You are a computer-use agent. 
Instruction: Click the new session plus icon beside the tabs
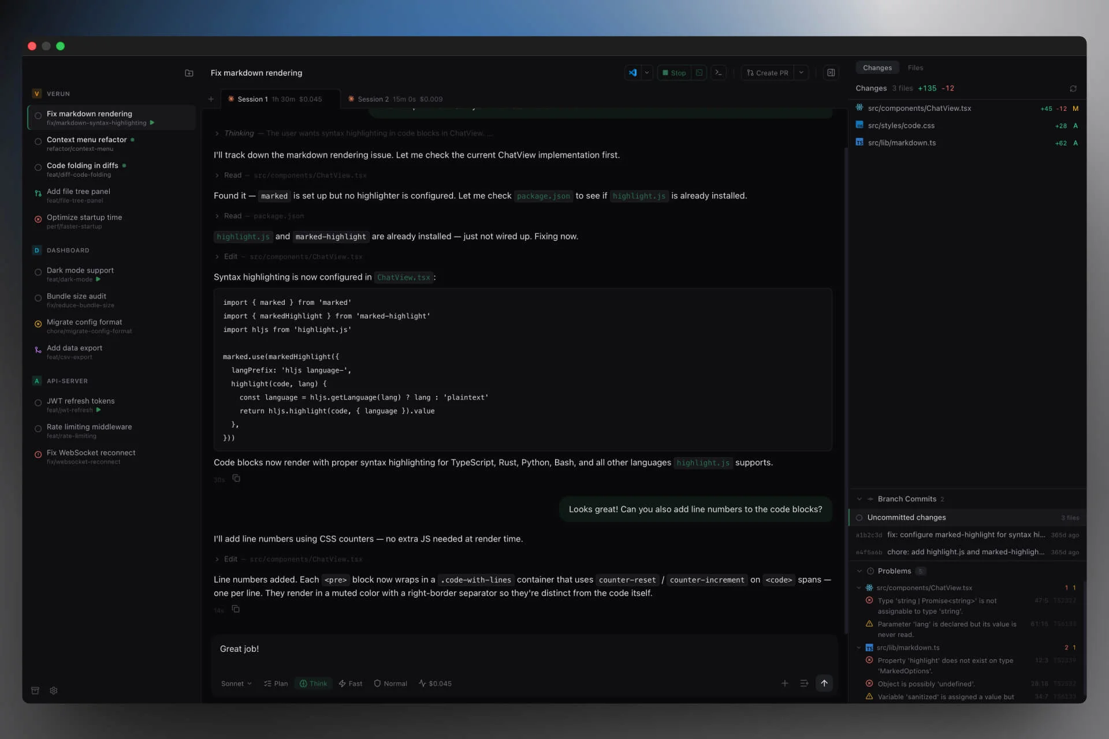click(x=211, y=99)
